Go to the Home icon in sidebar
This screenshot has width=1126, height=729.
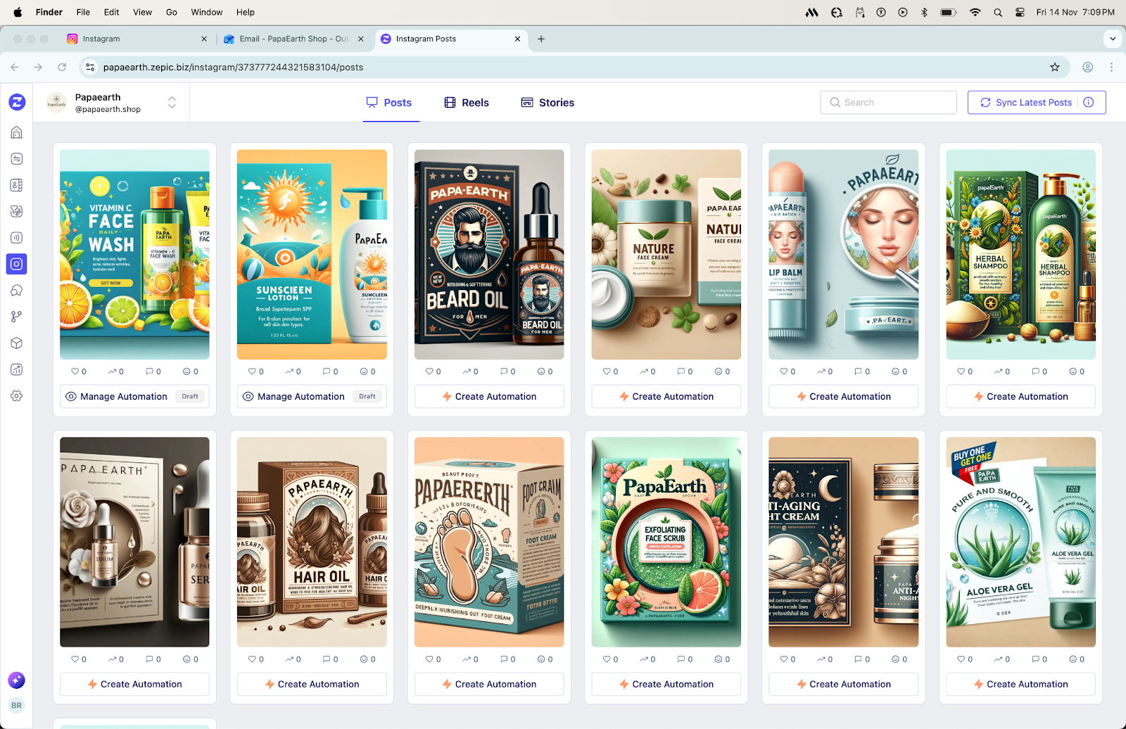(x=17, y=132)
